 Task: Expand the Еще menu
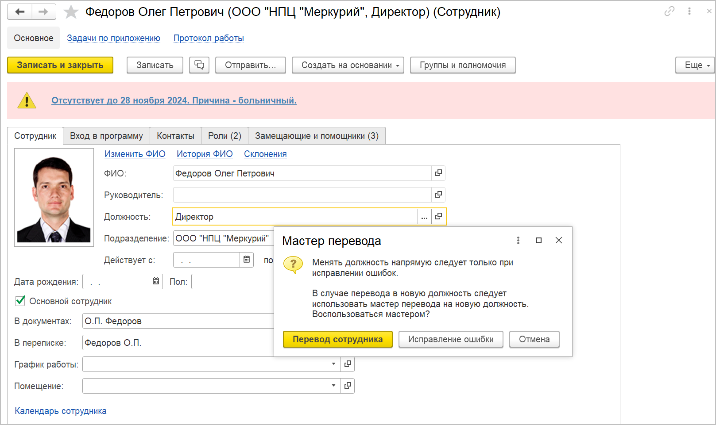click(695, 65)
